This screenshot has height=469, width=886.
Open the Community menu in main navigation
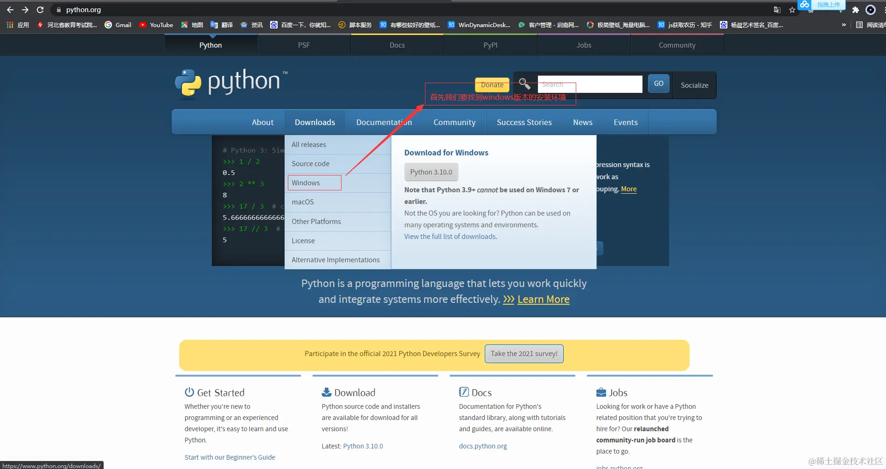click(x=454, y=122)
